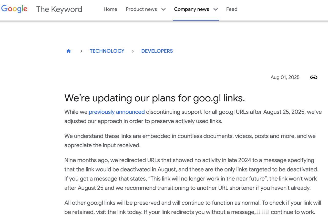The width and height of the screenshot is (328, 223).
Task: Open the Feed nav item
Action: click(232, 9)
